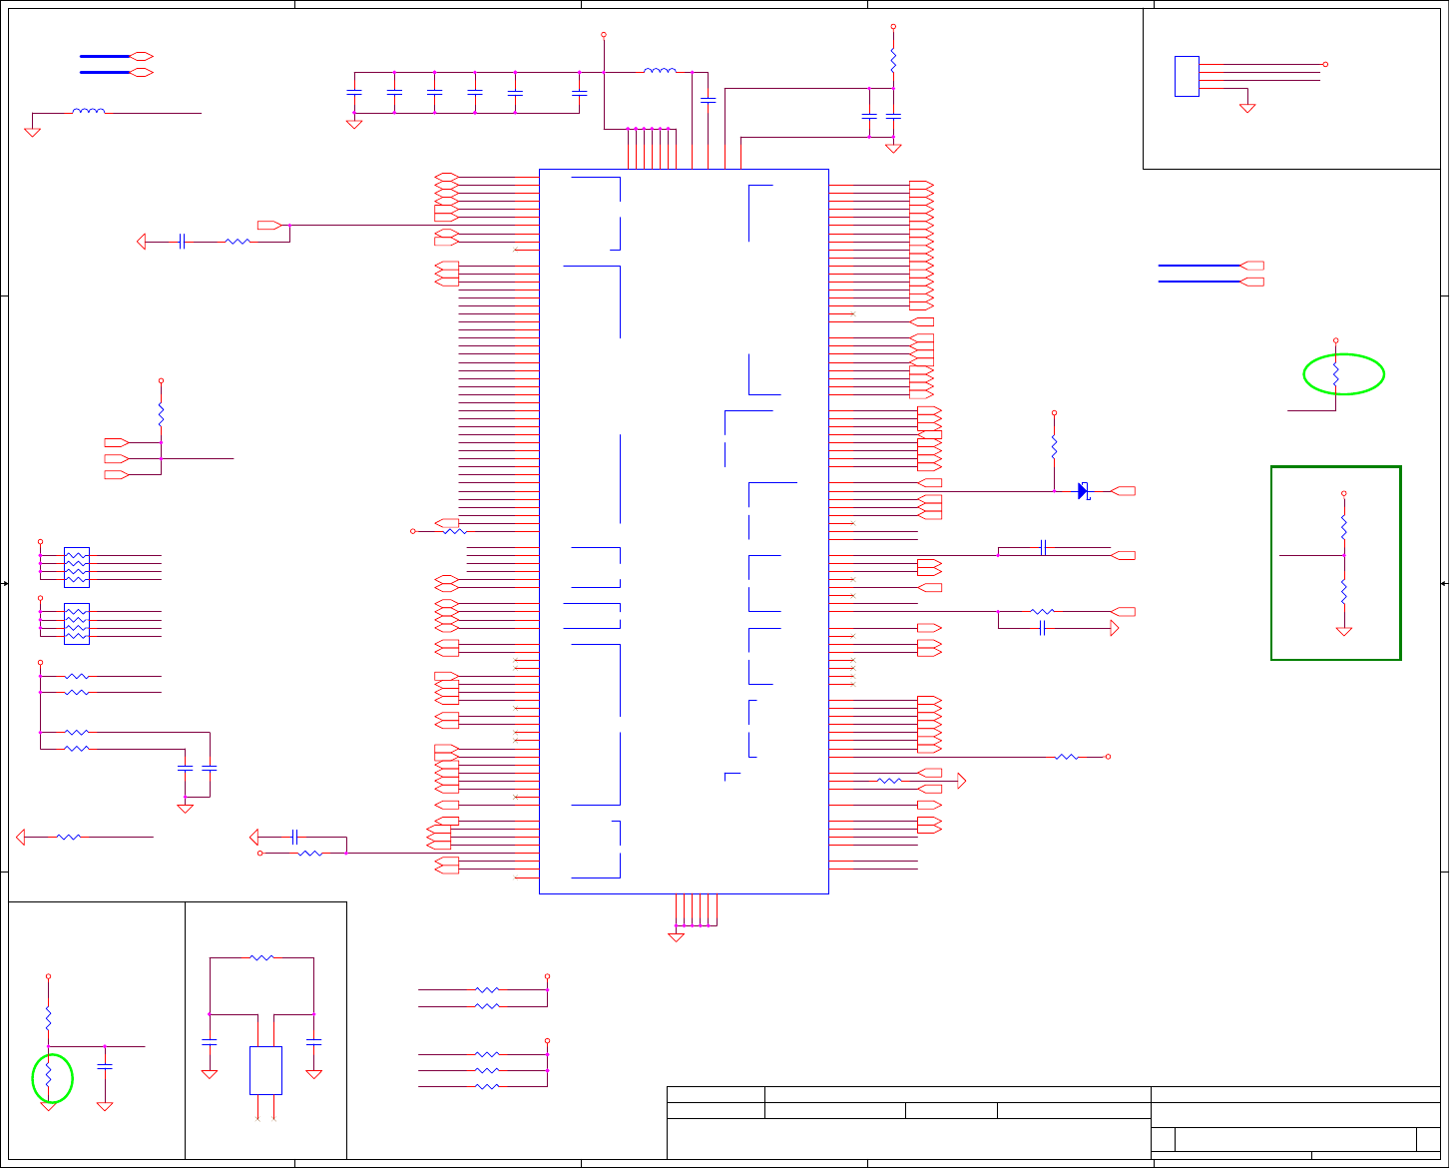The width and height of the screenshot is (1450, 1168).
Task: Select capacitor beside the green-circled grounded resistor
Action: 105,1066
